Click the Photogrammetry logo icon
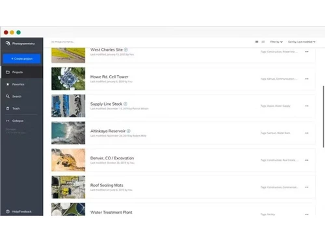This screenshot has height=243, width=325. (8, 43)
